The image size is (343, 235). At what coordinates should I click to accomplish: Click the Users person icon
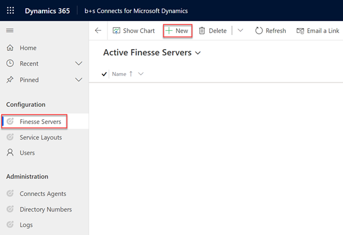[10, 153]
